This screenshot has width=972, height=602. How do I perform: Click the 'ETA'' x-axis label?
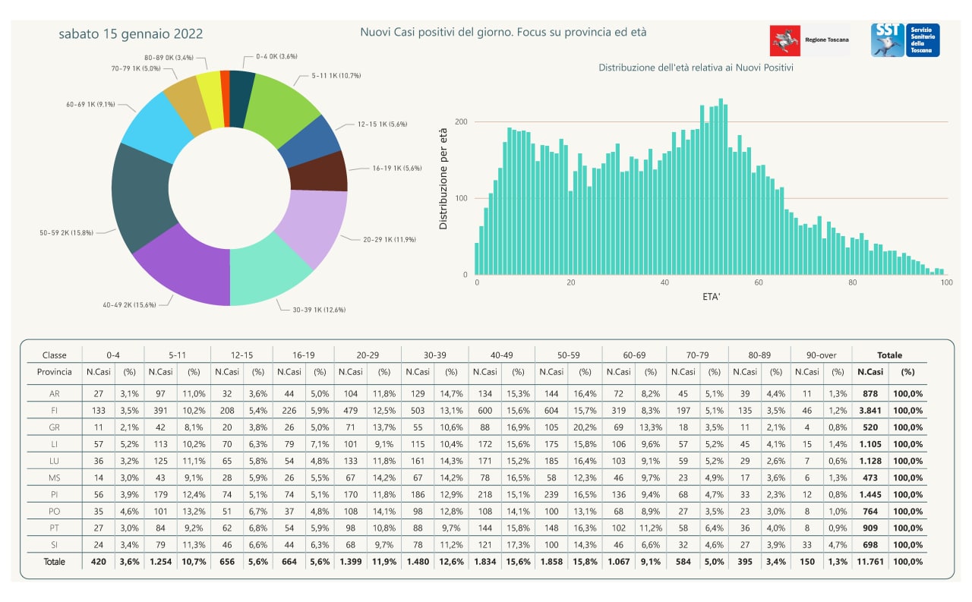click(x=711, y=296)
